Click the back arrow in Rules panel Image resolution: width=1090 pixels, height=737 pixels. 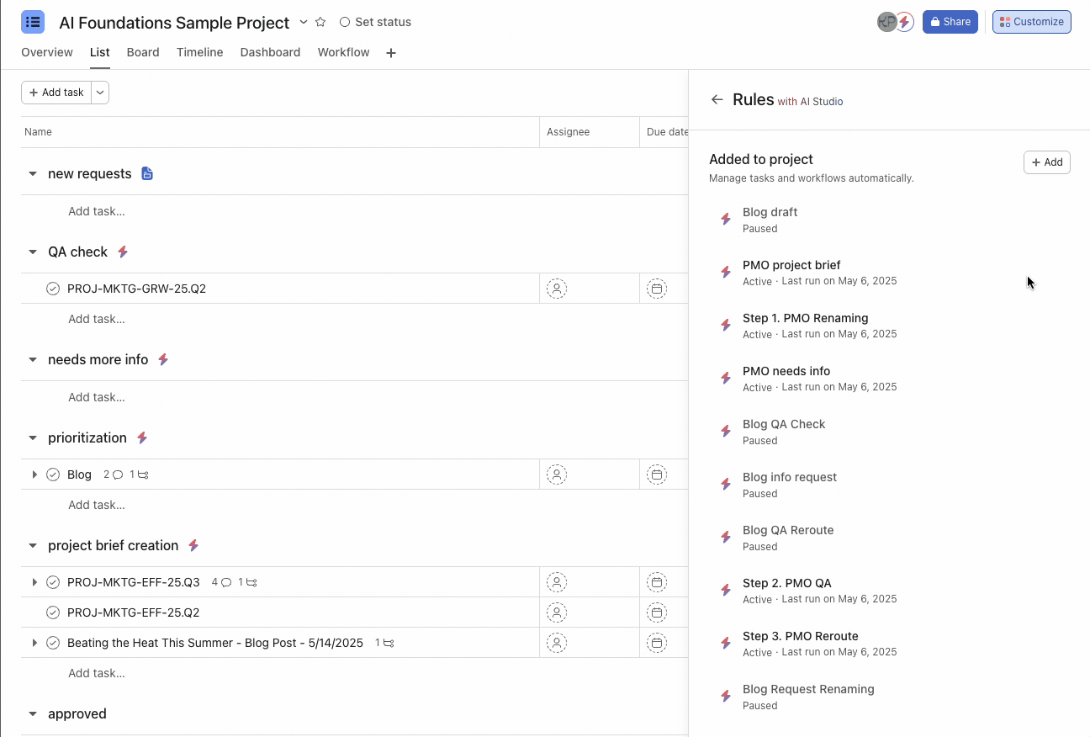pos(717,99)
